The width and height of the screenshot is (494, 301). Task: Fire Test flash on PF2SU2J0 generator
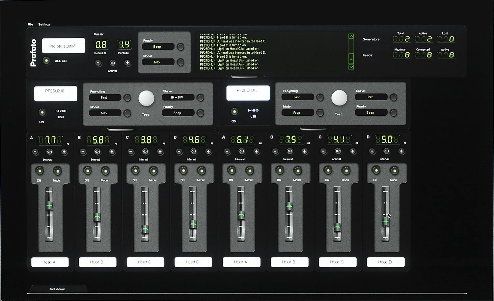tap(146, 99)
